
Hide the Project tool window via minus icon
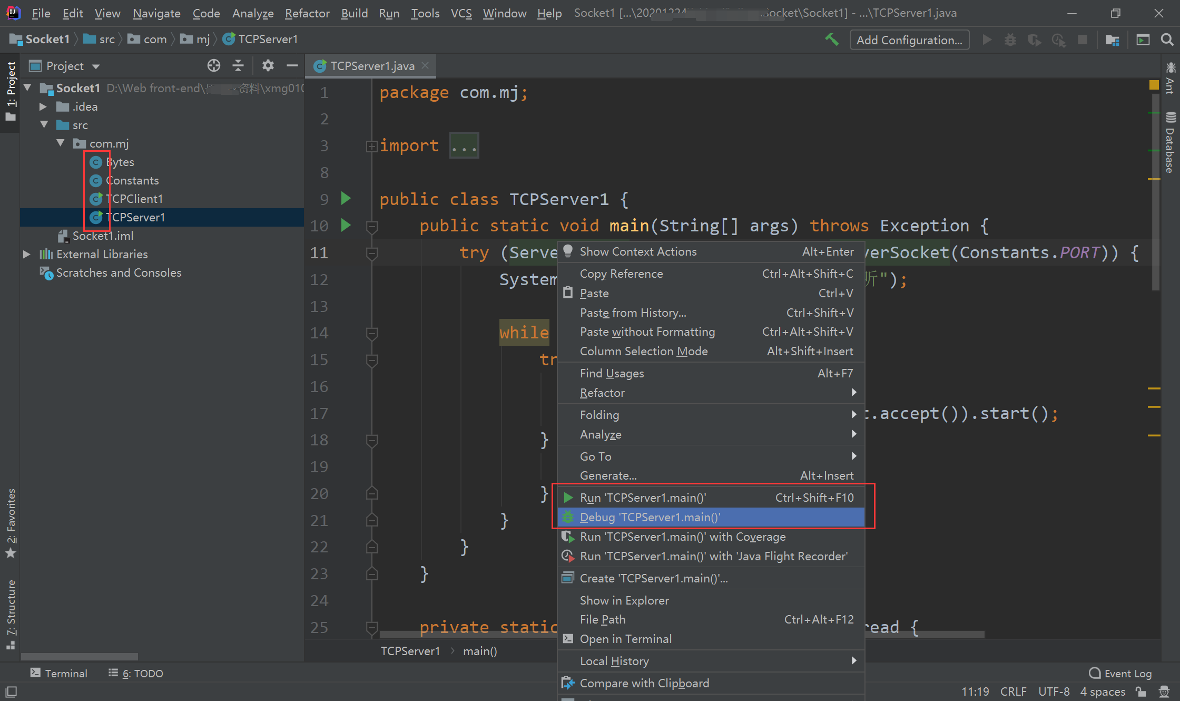click(292, 66)
